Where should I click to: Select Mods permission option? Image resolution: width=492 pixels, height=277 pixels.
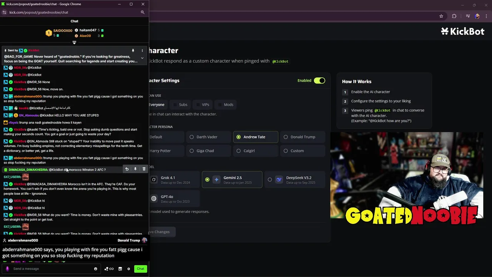226,105
